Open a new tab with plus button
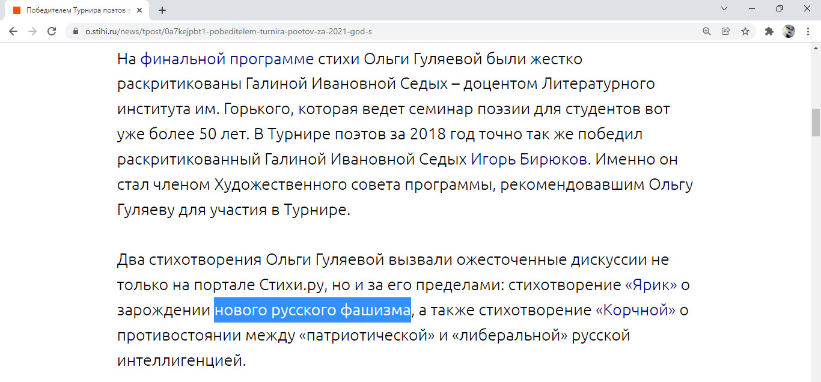This screenshot has height=382, width=821. [162, 10]
